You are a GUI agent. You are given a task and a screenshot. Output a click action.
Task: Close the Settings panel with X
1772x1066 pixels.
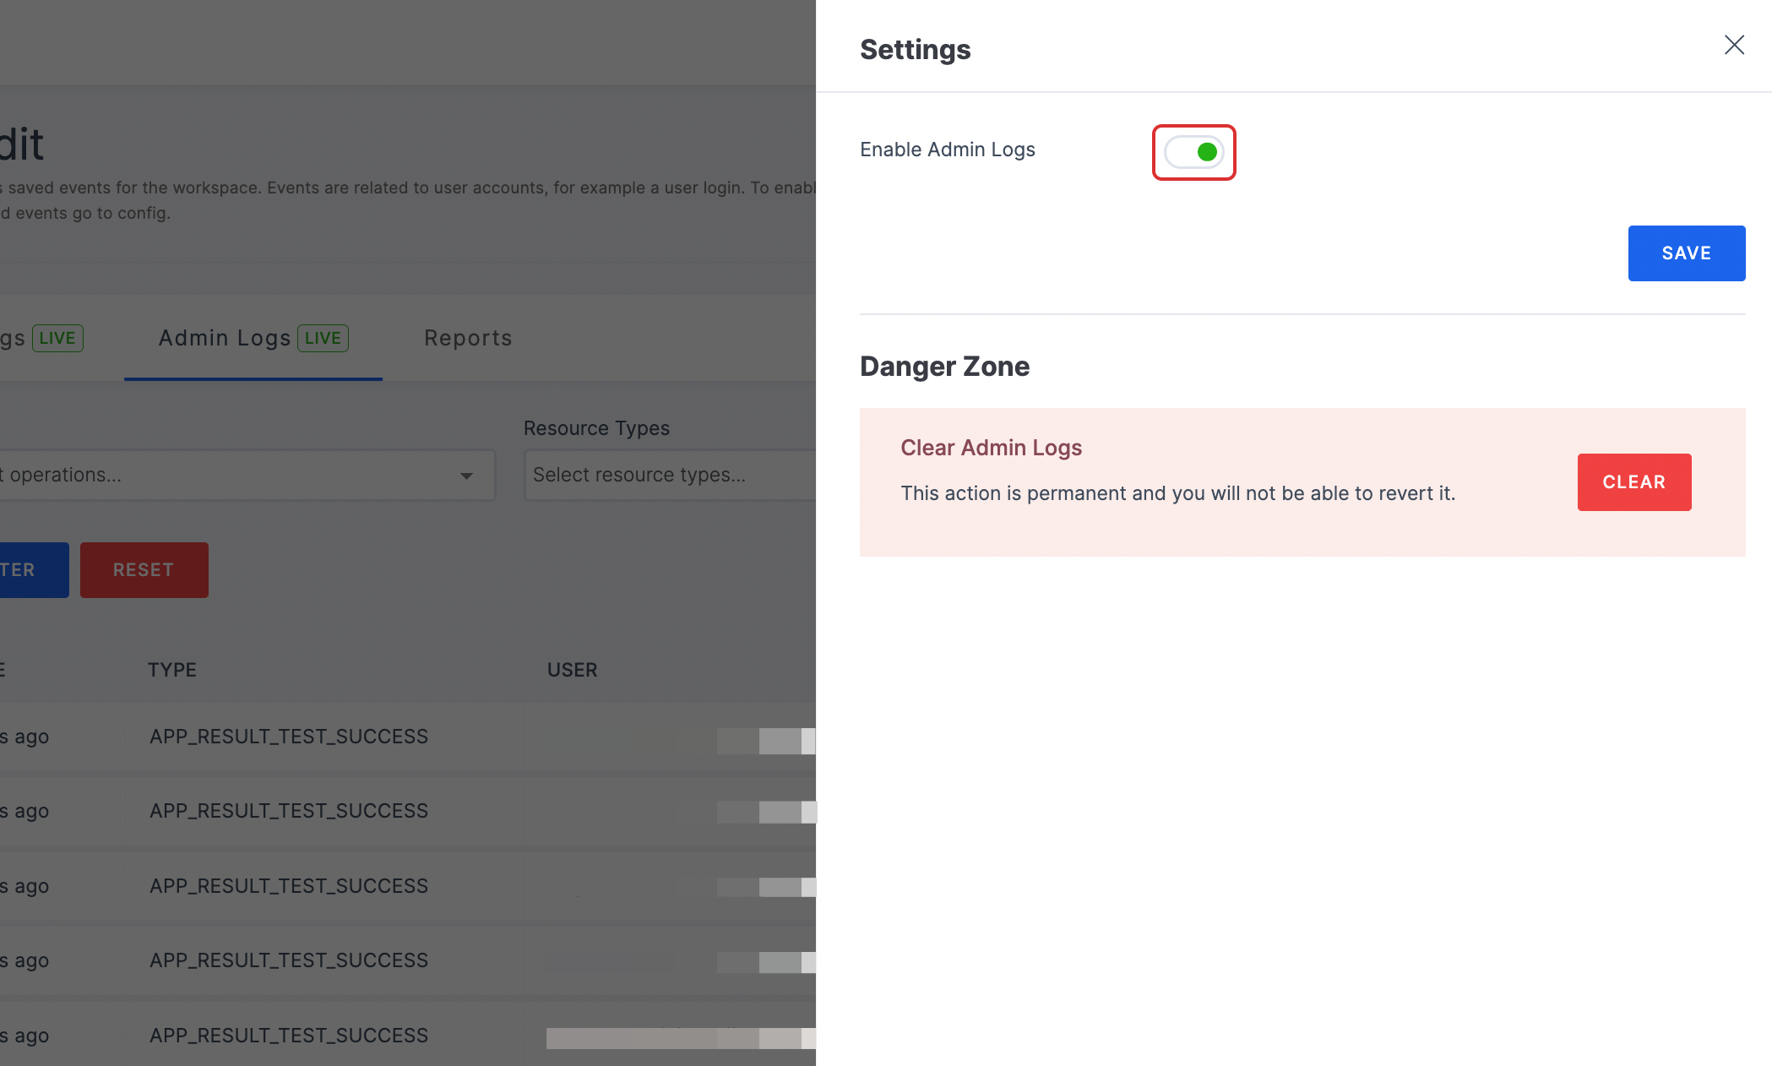click(1734, 45)
